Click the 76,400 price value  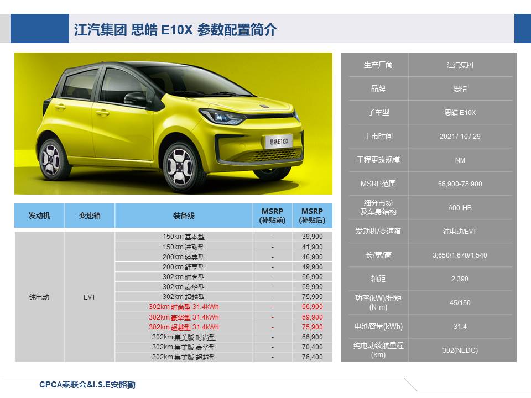tap(312, 357)
